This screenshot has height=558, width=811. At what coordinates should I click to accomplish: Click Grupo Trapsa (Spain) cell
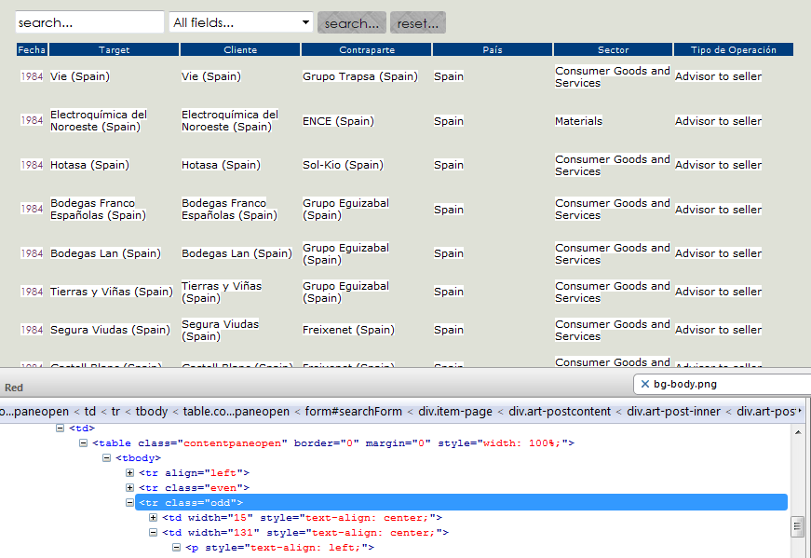click(x=360, y=76)
